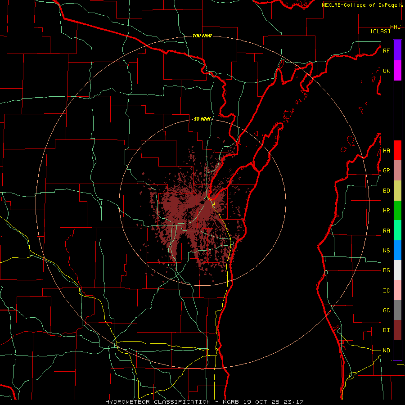Pick the RA mint-green legend swatch
The height and width of the screenshot is (405, 405).
(397, 230)
